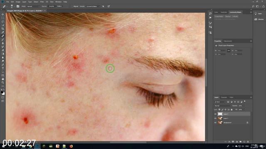Click the canvas vertical scrollbar

click(x=206, y=73)
